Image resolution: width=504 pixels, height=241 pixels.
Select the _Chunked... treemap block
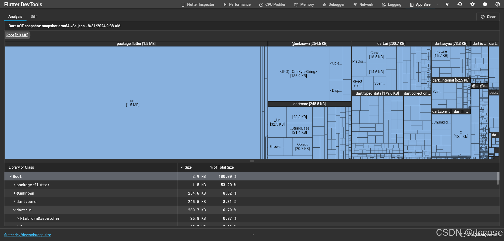442,122
